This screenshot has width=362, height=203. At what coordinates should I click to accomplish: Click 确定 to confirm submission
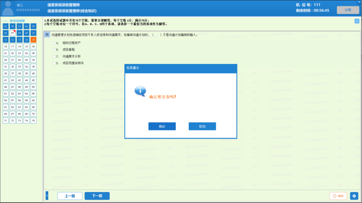coord(162,126)
